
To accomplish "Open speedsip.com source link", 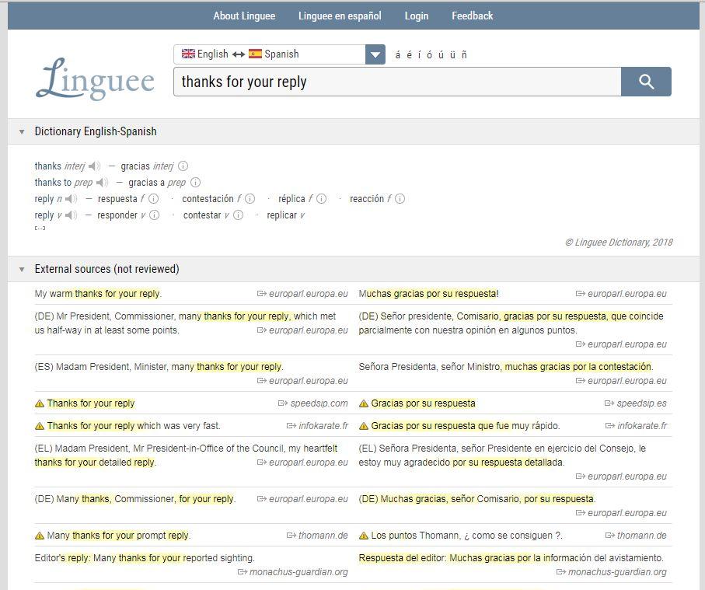I will point(319,403).
